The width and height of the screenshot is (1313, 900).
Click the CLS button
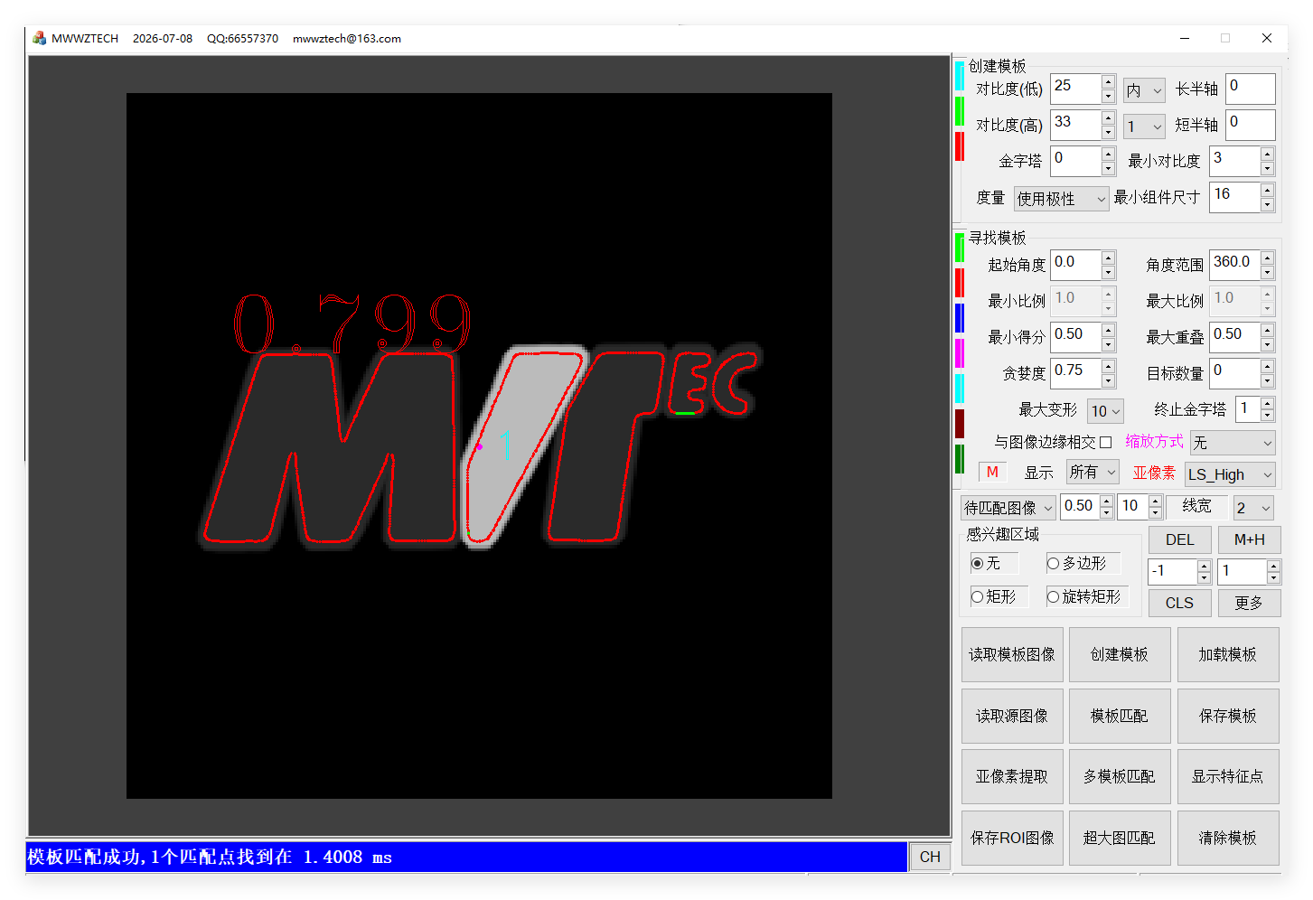point(1180,603)
